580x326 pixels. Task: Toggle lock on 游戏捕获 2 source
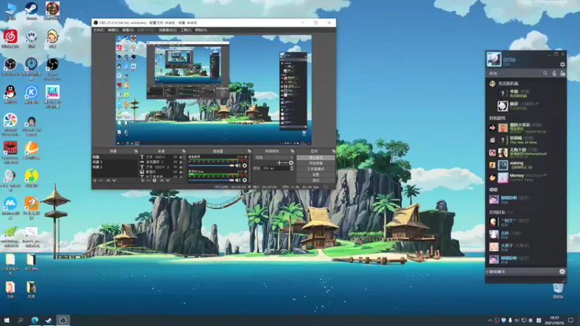pos(181,162)
